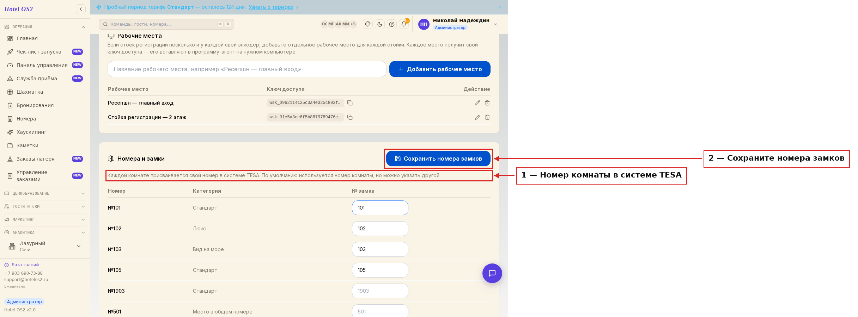Open Николай Надеждин user menu
This screenshot has height=317, width=858.
point(458,24)
